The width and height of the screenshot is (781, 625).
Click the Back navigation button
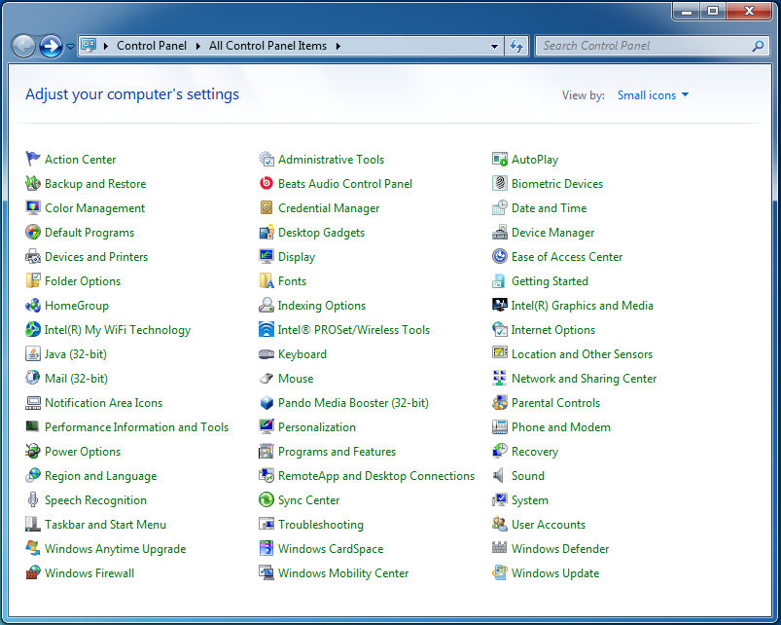click(x=23, y=47)
